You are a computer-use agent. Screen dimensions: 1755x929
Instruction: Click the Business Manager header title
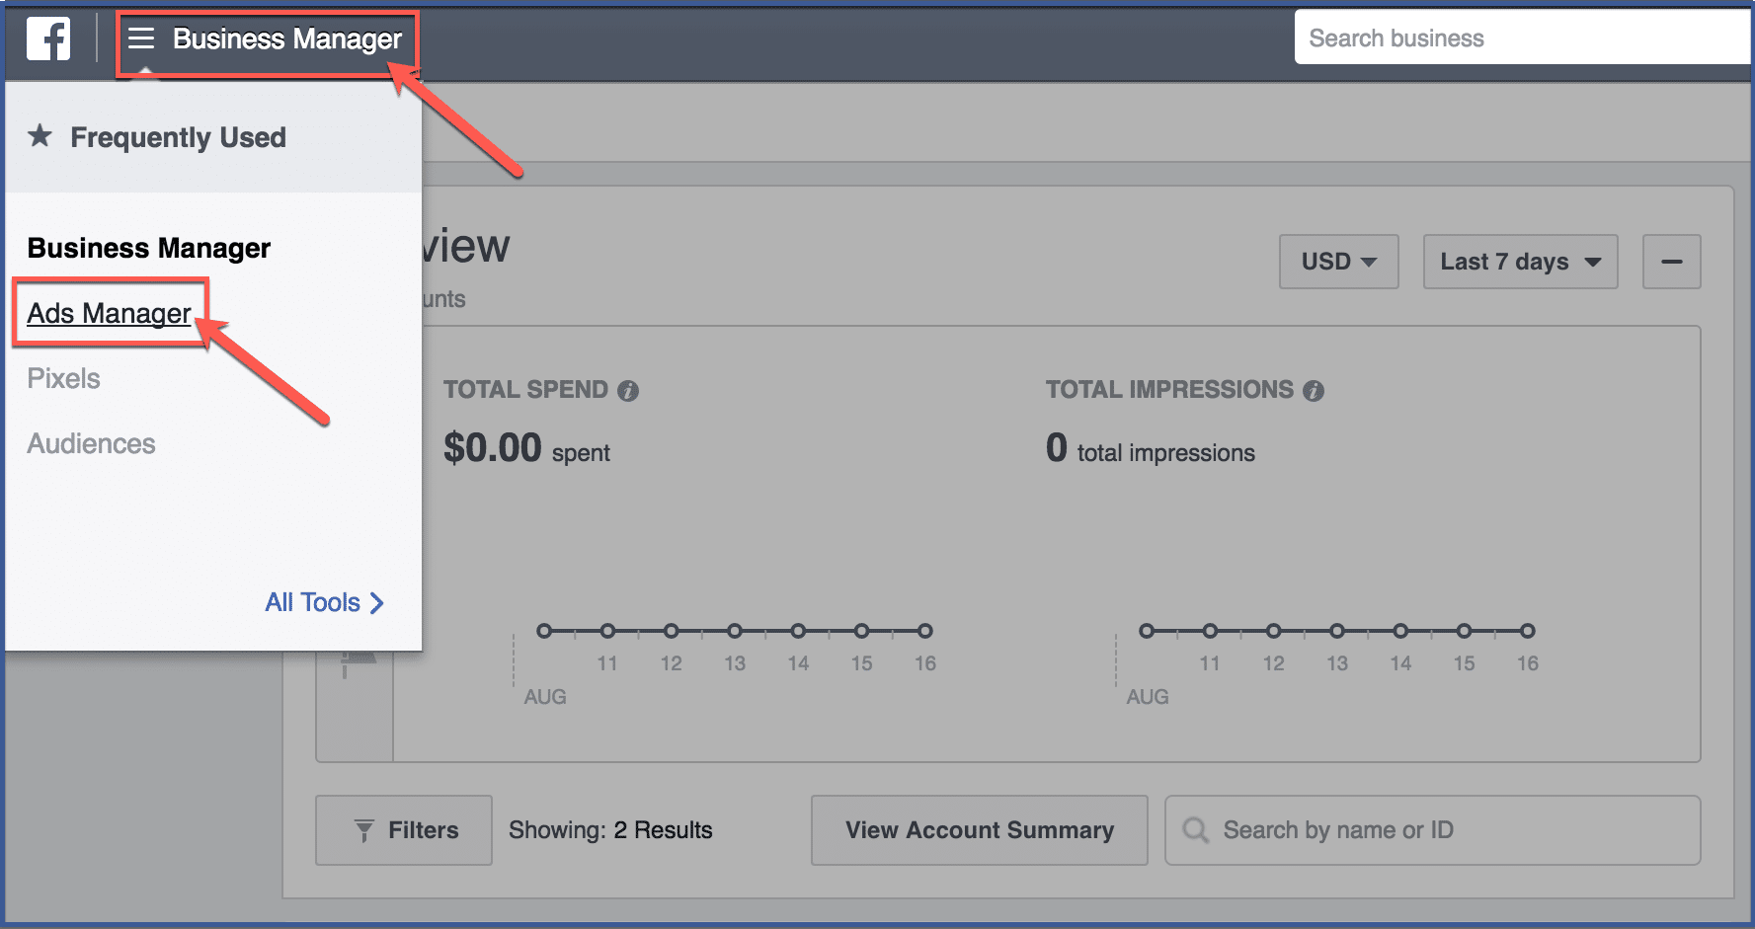click(x=287, y=39)
